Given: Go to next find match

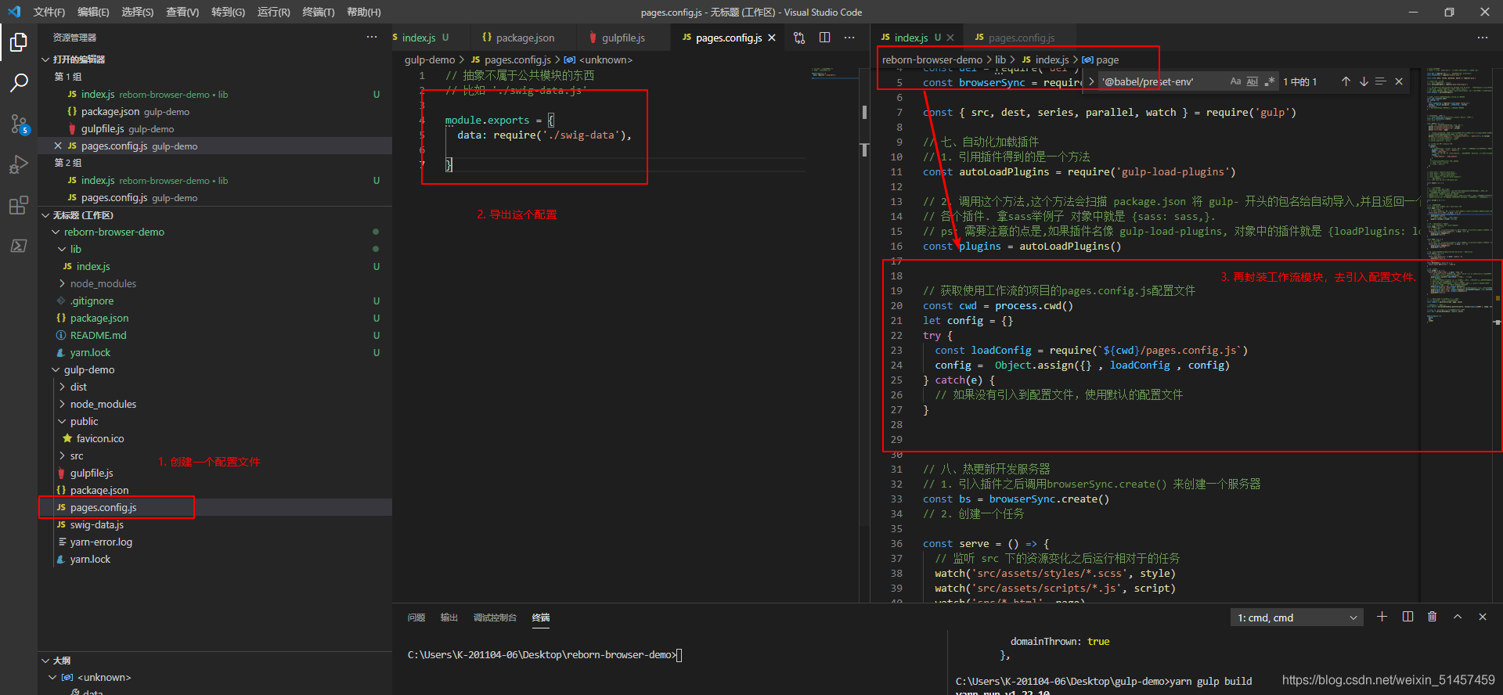Looking at the screenshot, I should [1364, 81].
